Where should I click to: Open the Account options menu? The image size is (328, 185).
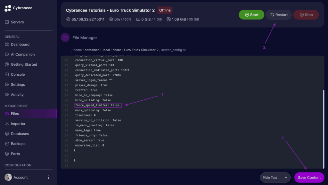point(48,177)
